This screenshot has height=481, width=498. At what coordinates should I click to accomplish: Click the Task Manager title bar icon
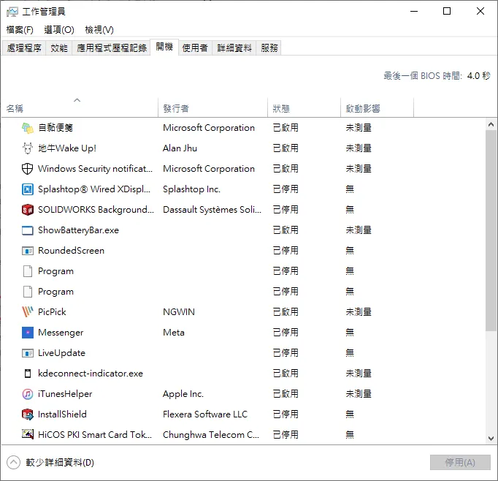click(12, 12)
